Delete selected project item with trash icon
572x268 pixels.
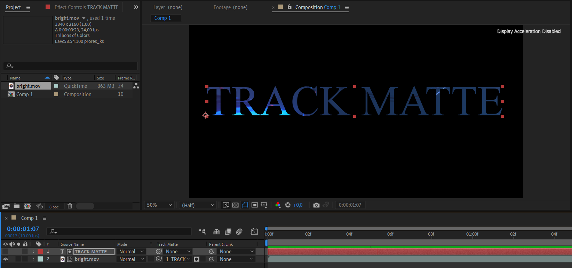[70, 206]
